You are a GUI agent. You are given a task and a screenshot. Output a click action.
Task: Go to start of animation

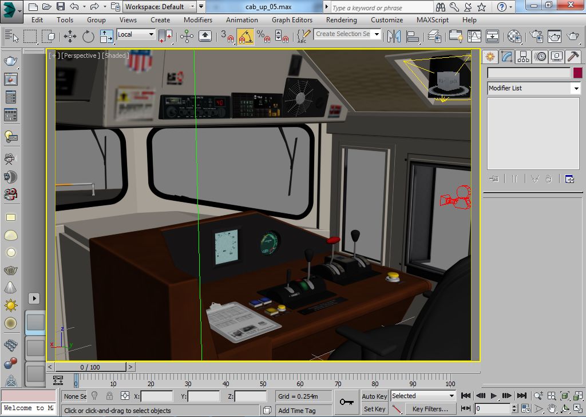[x=466, y=395]
